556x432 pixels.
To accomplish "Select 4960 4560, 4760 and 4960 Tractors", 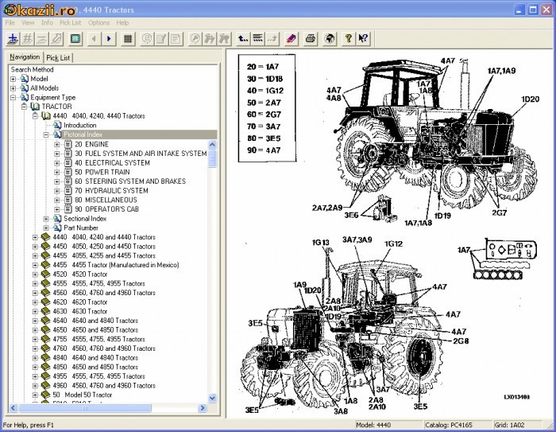I will (104, 386).
